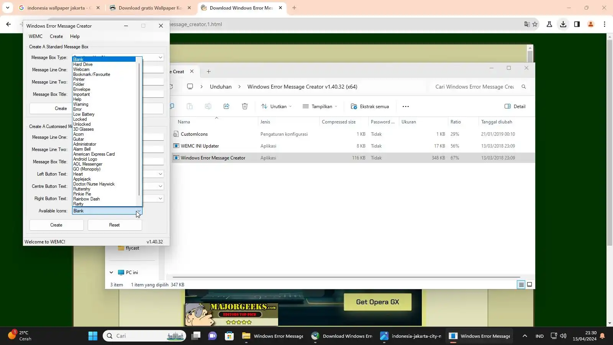This screenshot has height=345, width=613.
Task: Open Chrome three-dot menu
Action: pyautogui.click(x=604, y=24)
